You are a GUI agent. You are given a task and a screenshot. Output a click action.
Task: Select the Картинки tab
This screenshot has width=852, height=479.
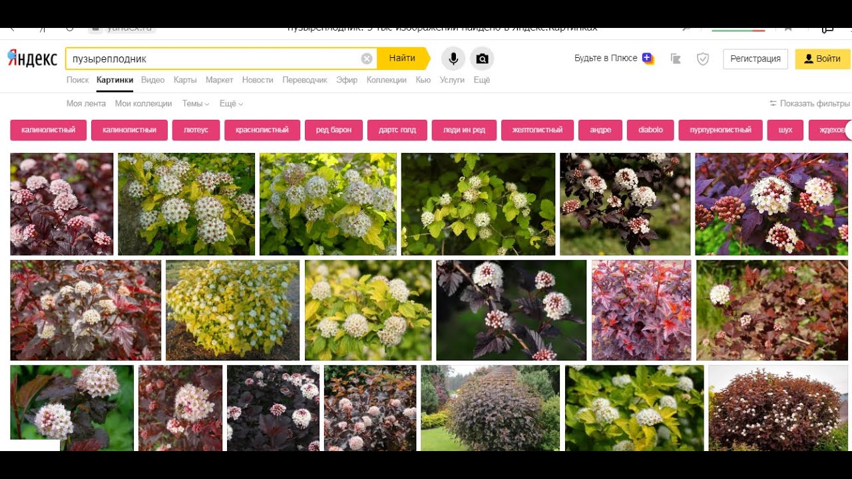(x=114, y=80)
